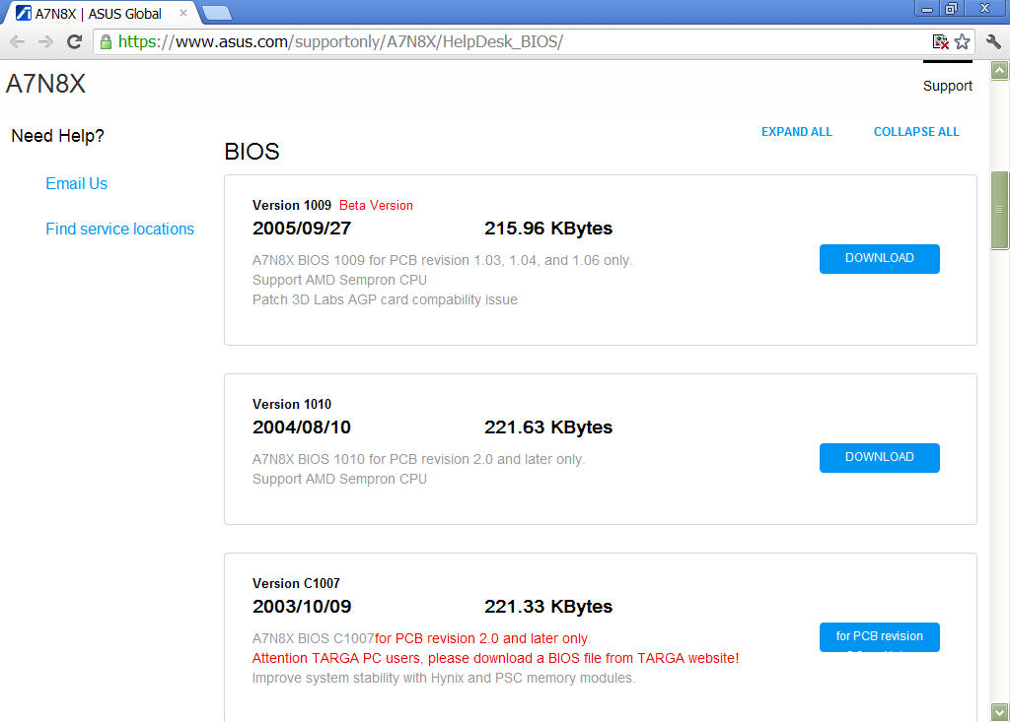The height and width of the screenshot is (722, 1010).
Task: Click EXPAND ALL
Action: (797, 132)
